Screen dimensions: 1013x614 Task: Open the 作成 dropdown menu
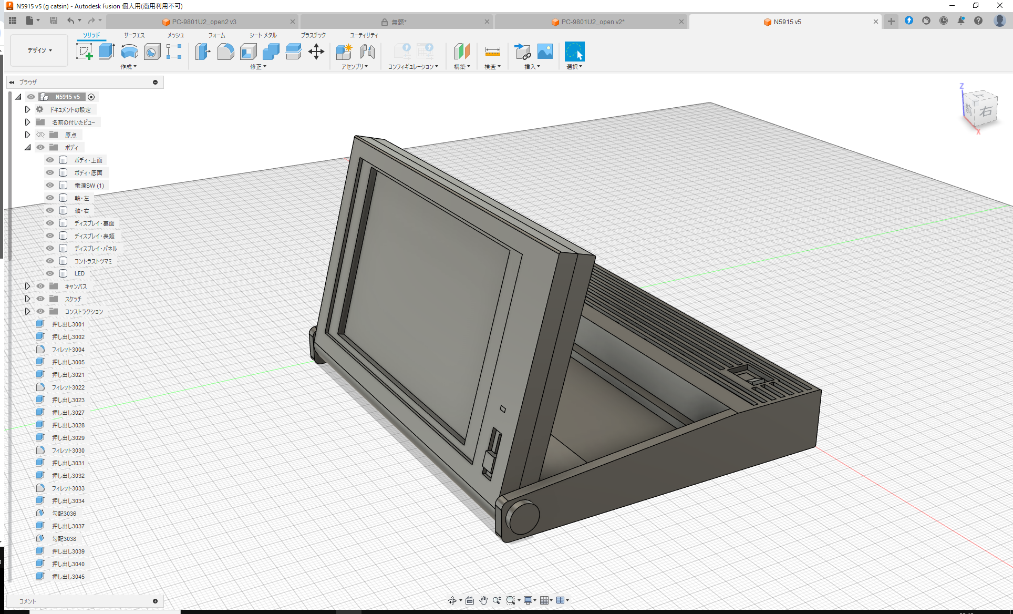point(129,66)
